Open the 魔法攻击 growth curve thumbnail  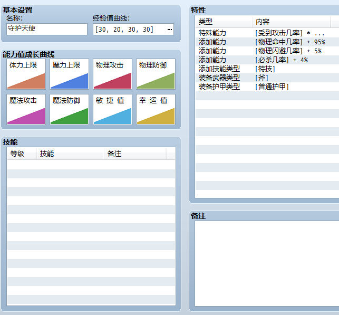pos(26,109)
